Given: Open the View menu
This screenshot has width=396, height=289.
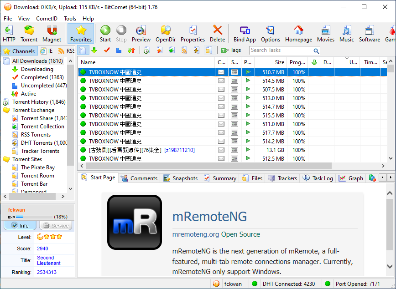Looking at the screenshot, I should coord(24,19).
